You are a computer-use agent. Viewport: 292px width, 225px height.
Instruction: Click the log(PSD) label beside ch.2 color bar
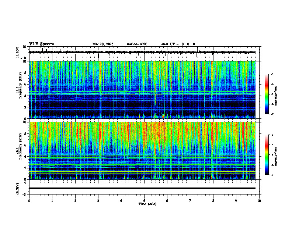pos(277,156)
